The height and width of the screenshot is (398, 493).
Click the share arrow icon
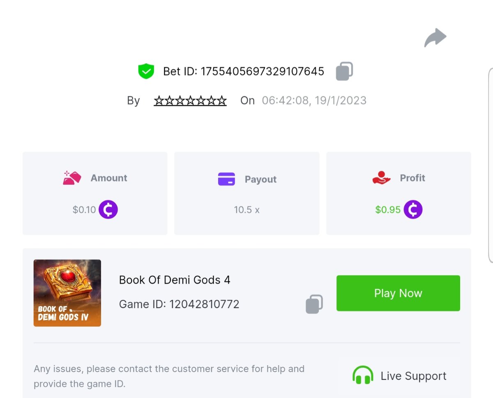click(x=435, y=38)
